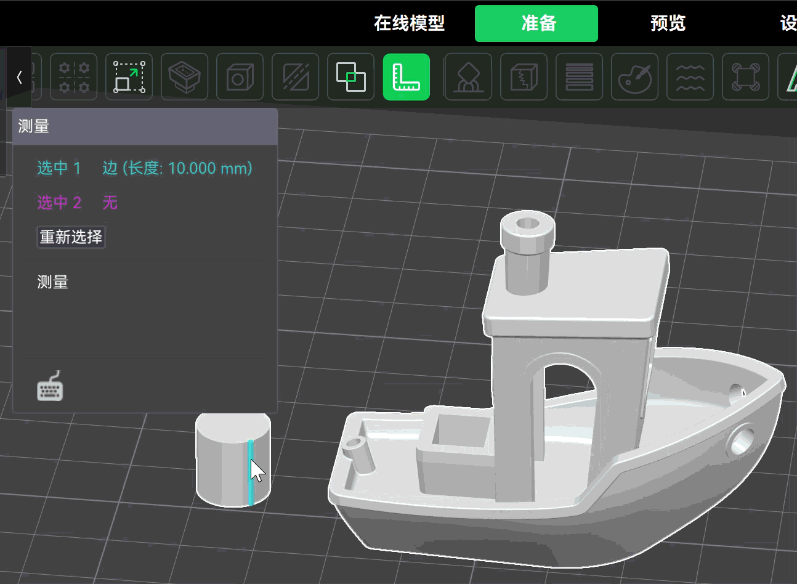Image resolution: width=797 pixels, height=584 pixels.
Task: Click the 测量 panel title bar
Action: pyautogui.click(x=145, y=126)
